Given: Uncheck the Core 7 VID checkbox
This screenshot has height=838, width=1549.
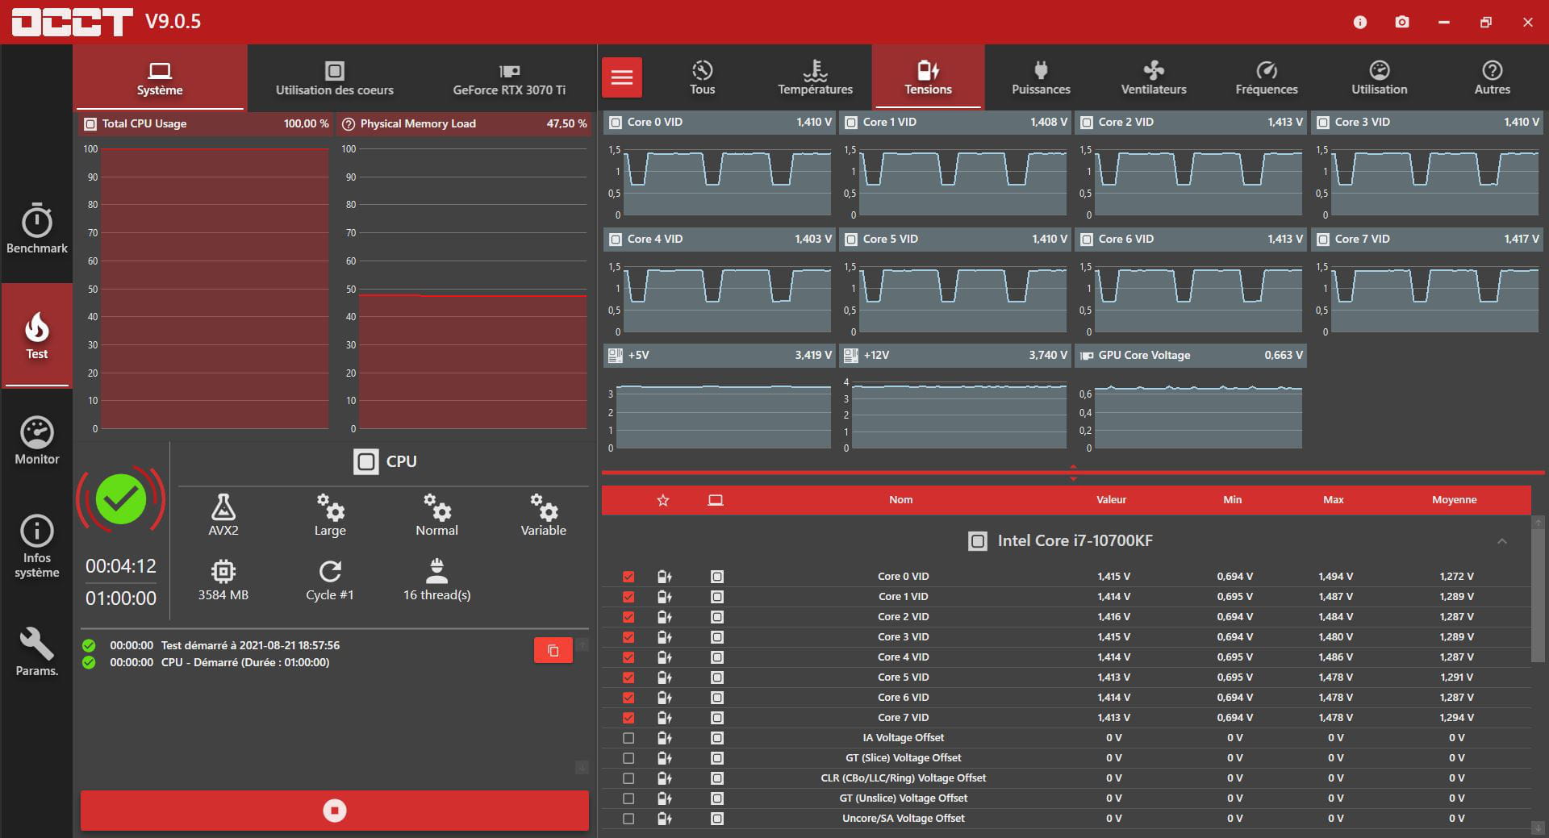Looking at the screenshot, I should (x=628, y=718).
